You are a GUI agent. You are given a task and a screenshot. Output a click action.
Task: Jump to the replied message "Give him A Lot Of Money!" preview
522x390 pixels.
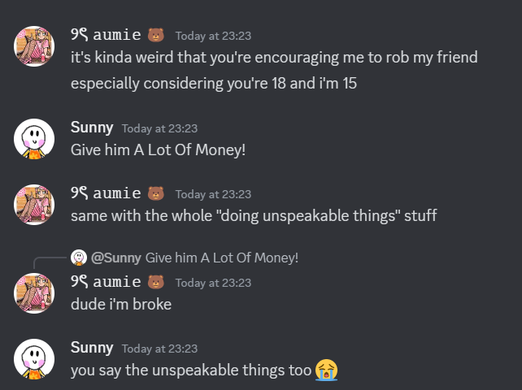(222, 258)
